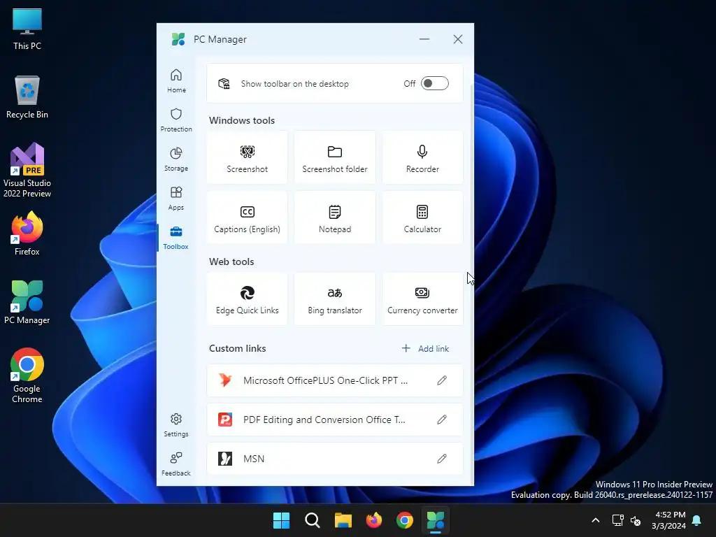Click the Add link button
Screen dimensions: 716x537
pyautogui.click(x=425, y=348)
